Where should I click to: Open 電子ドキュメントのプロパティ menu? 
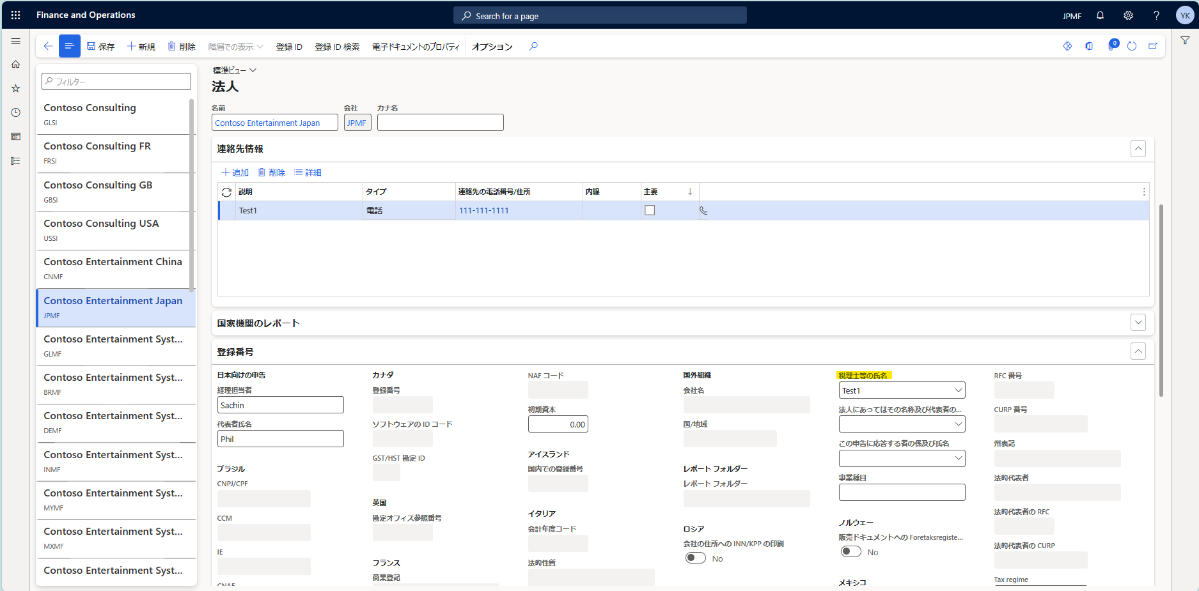(x=416, y=47)
